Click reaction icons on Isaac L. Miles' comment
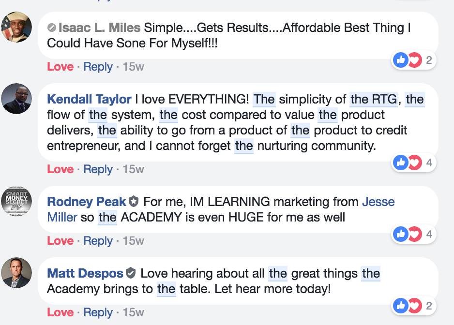454x325 pixels. 408,60
